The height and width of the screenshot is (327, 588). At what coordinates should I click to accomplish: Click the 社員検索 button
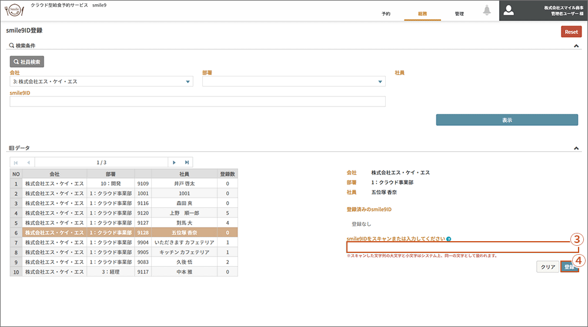pos(27,62)
